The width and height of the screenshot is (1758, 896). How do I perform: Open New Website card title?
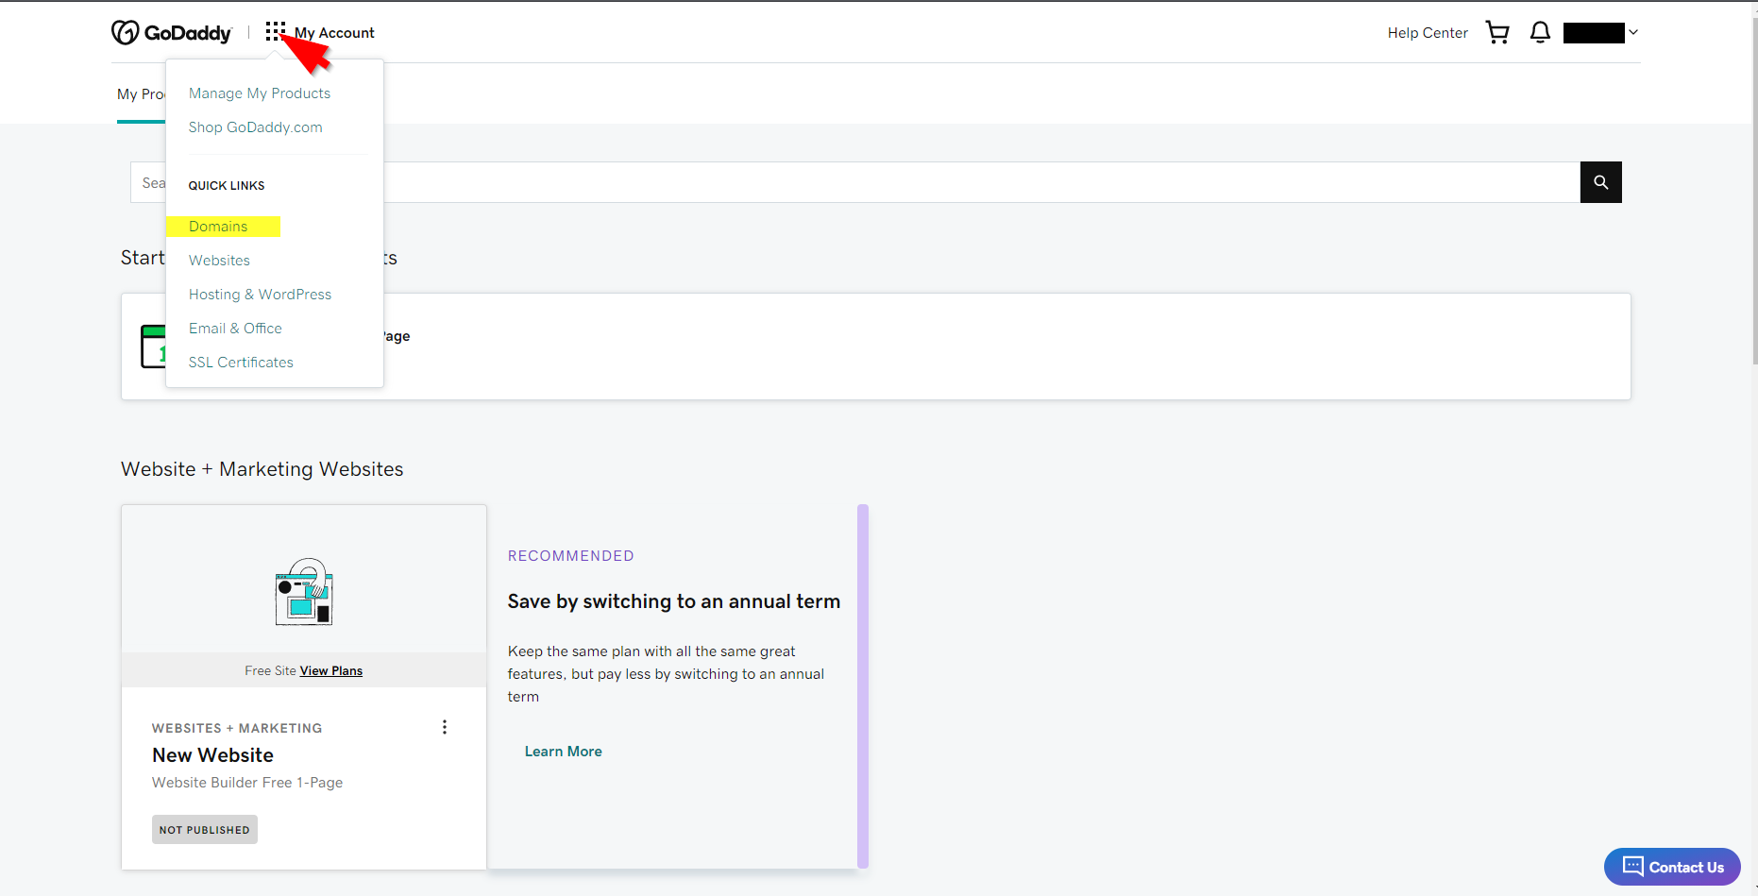212,755
